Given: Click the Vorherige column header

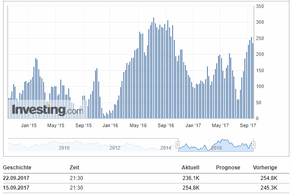Looking at the screenshot, I should click(265, 168).
